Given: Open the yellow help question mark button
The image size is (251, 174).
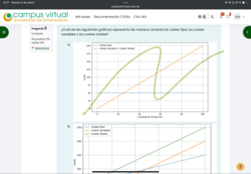Looking at the screenshot, I should tap(240, 167).
